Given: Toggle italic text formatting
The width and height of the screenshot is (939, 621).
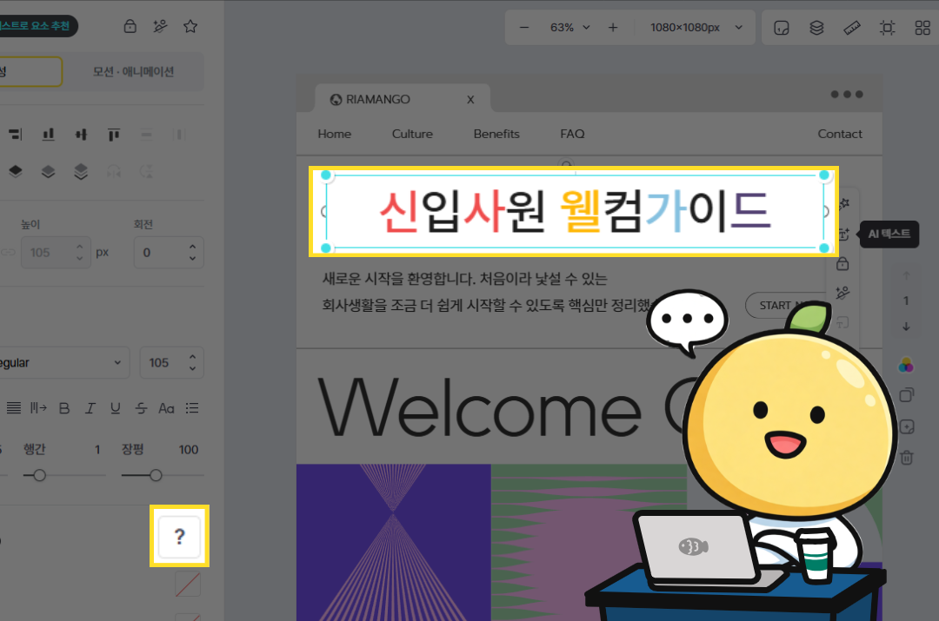Looking at the screenshot, I should click(x=90, y=408).
